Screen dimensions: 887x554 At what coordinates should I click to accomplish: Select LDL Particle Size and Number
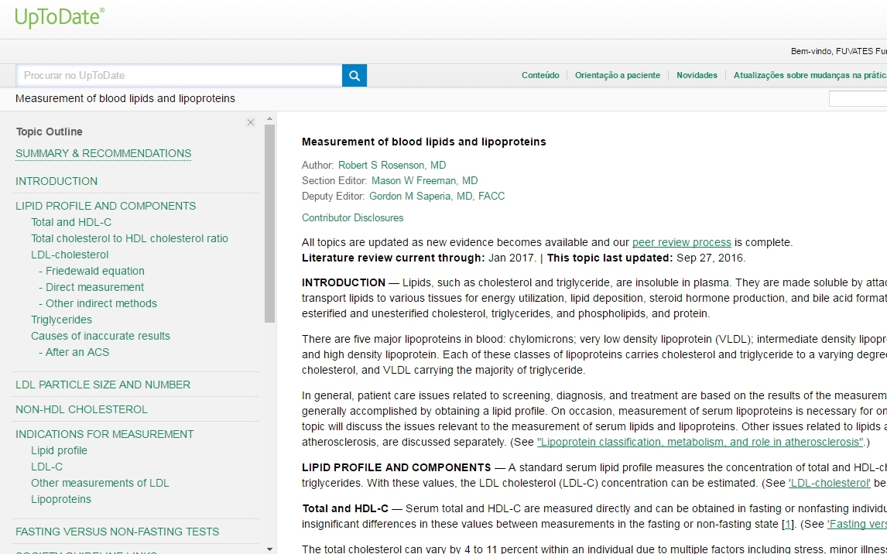click(103, 385)
